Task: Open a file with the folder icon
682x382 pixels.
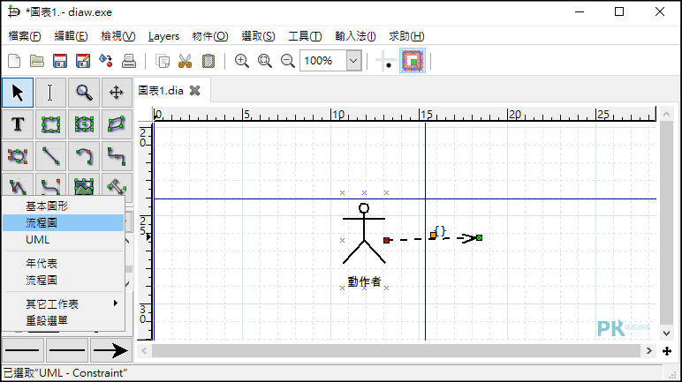Action: [37, 61]
